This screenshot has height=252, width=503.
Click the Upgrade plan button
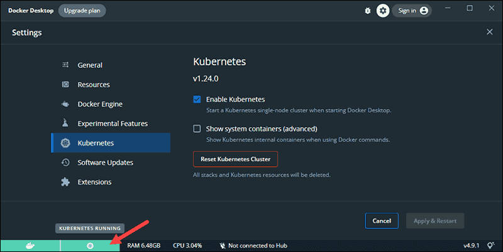point(82,11)
